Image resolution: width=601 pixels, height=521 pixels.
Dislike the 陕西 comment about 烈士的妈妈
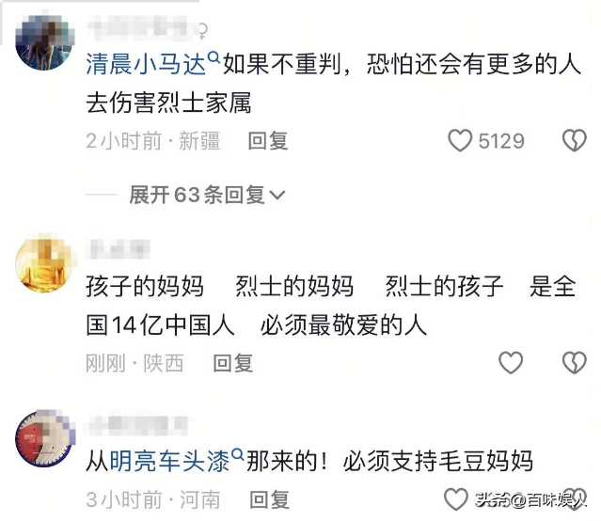click(x=574, y=362)
